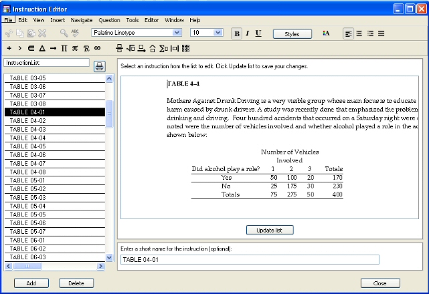Click the Cut scissors icon
This screenshot has width=429, height=294.
point(9,33)
